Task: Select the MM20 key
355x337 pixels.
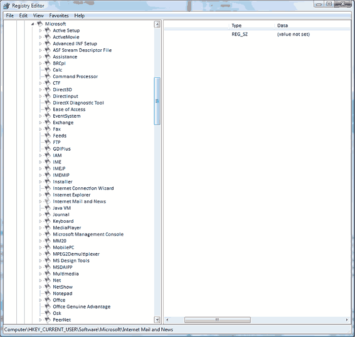Action: (x=59, y=241)
